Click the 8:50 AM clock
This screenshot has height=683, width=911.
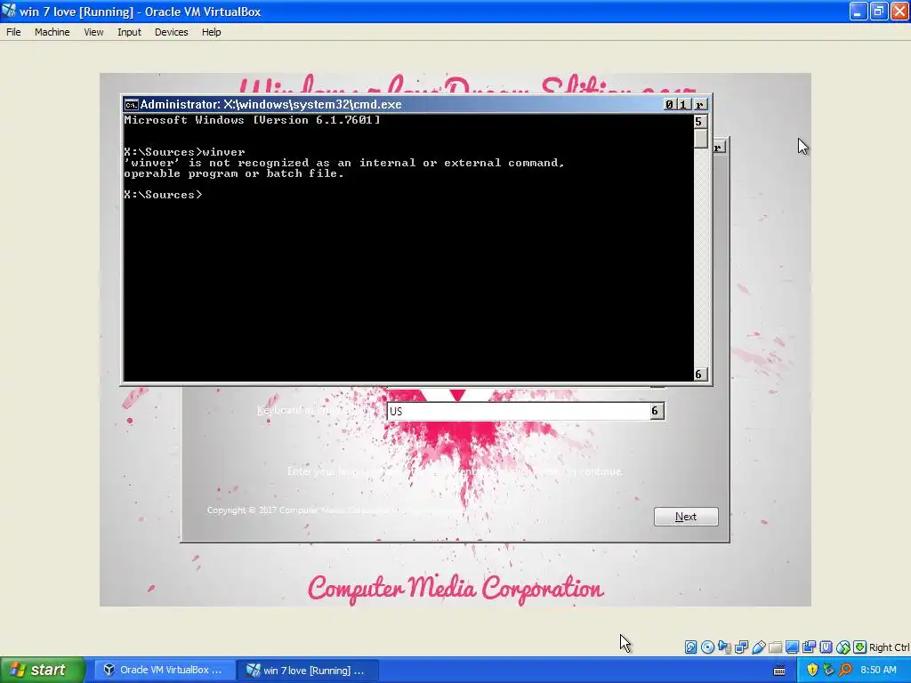point(878,671)
